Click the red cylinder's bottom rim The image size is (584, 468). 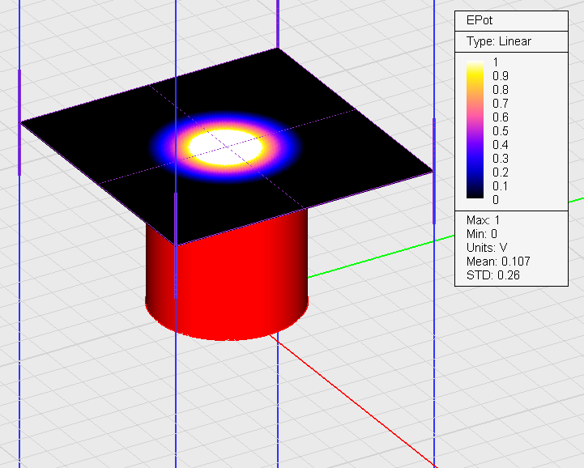click(227, 336)
